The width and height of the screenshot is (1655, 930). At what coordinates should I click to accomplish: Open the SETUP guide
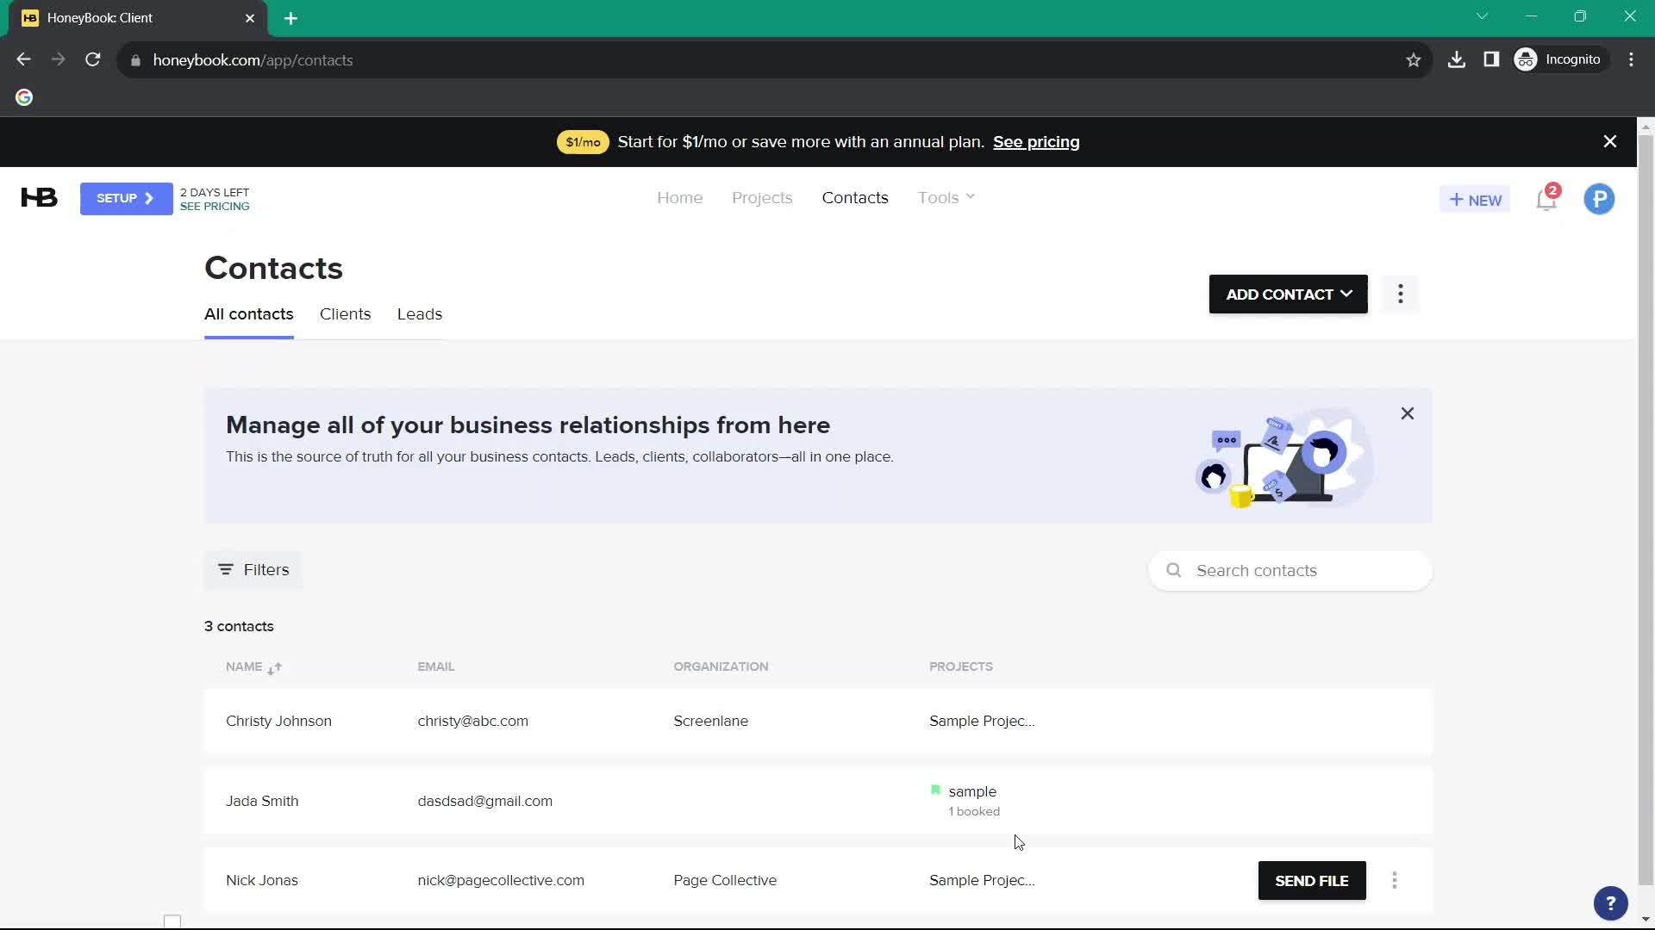click(x=126, y=199)
